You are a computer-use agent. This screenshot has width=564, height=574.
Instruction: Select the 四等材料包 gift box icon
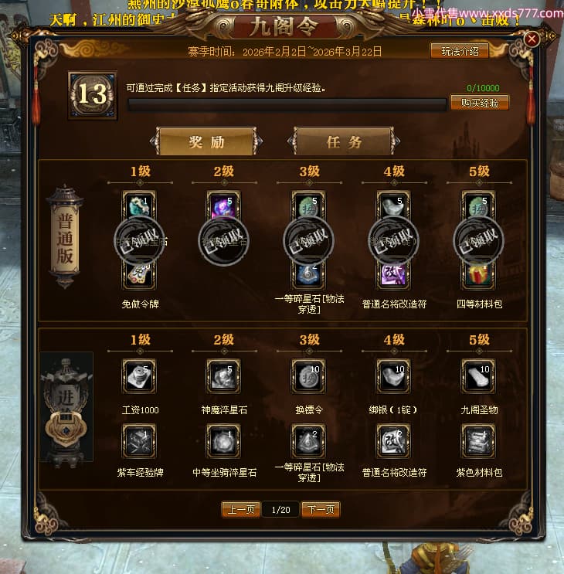pyautogui.click(x=478, y=275)
